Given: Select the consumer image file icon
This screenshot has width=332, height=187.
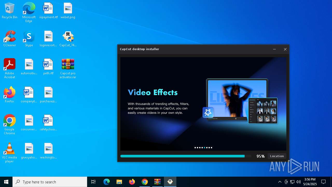Looking at the screenshot, I should click(29, 123).
